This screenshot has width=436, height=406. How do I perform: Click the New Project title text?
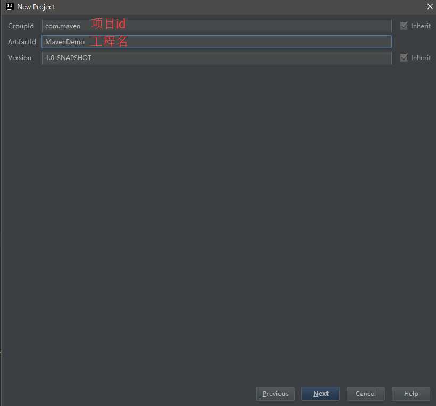click(x=36, y=7)
